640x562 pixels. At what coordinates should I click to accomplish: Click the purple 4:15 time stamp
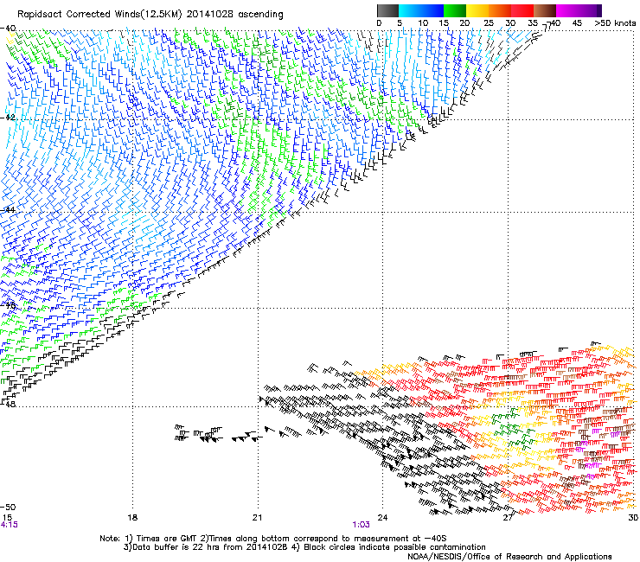coord(10,525)
